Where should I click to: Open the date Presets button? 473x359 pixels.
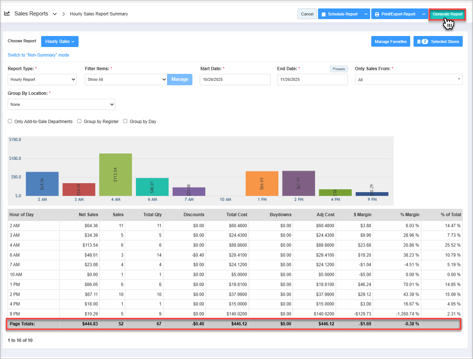tap(339, 69)
